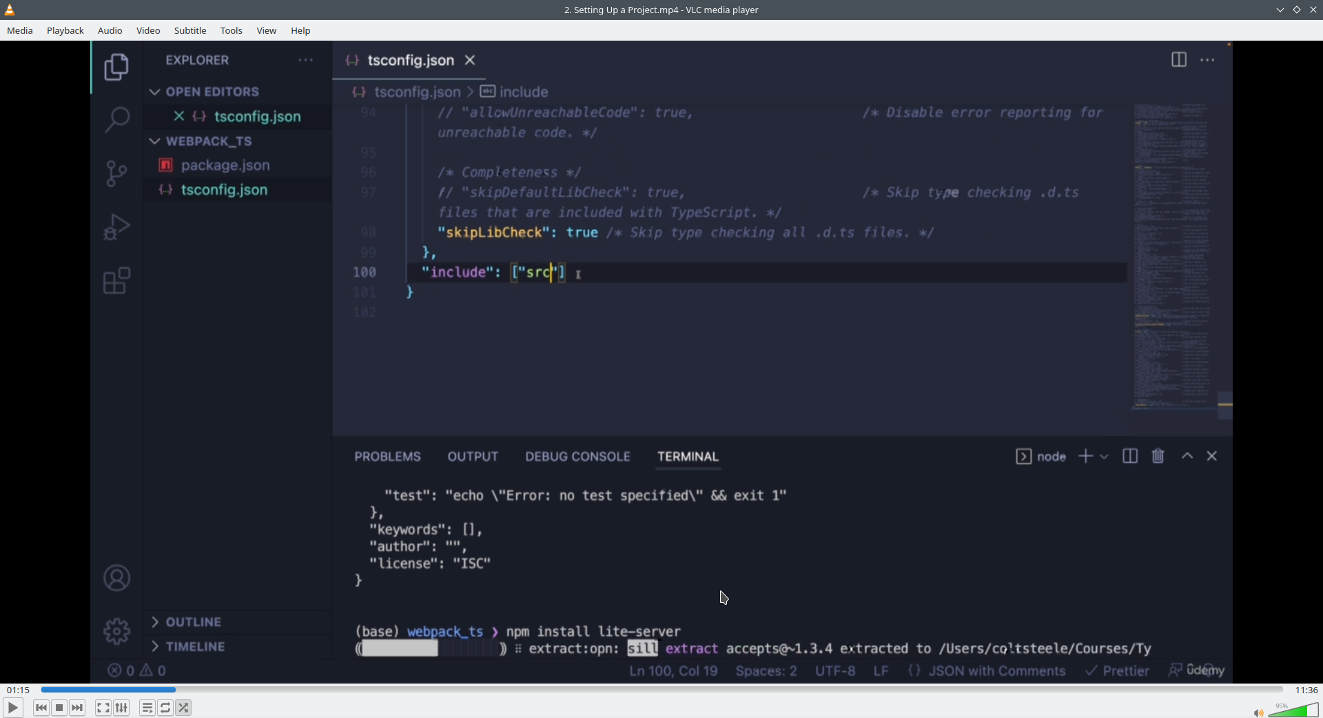Screen dimensions: 1323x718
Task: Open the Tools menu
Action: click(232, 30)
